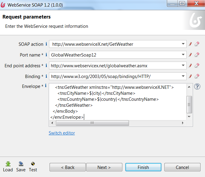Click the pencil edit icon for SOAP action

tap(190, 44)
